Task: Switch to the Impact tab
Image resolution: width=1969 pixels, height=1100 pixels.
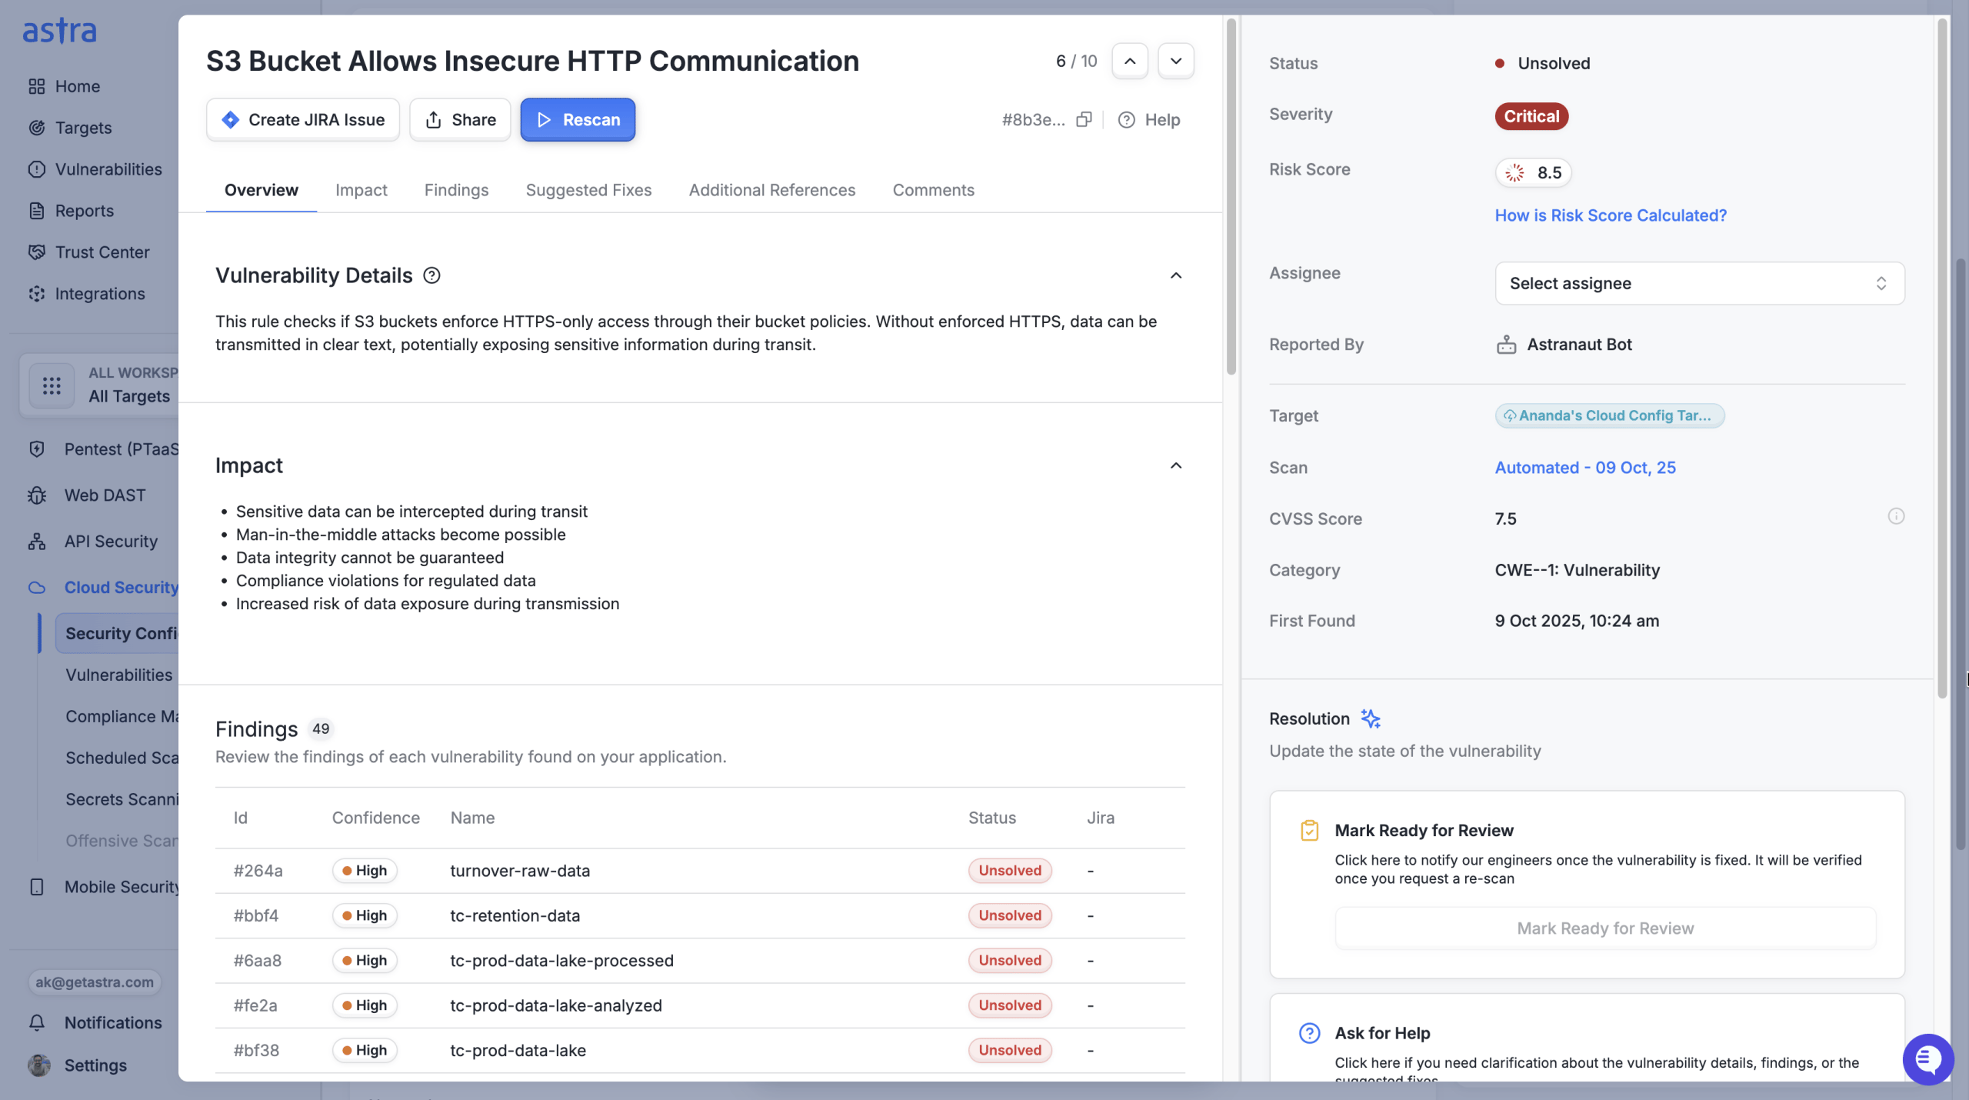Action: tap(361, 190)
